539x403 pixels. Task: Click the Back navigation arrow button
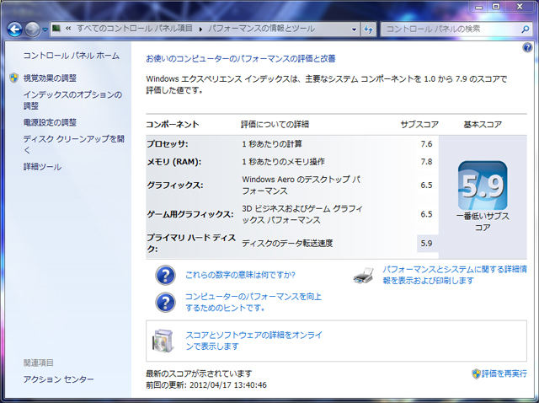point(15,30)
